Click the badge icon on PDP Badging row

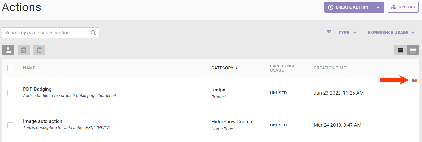[414, 80]
